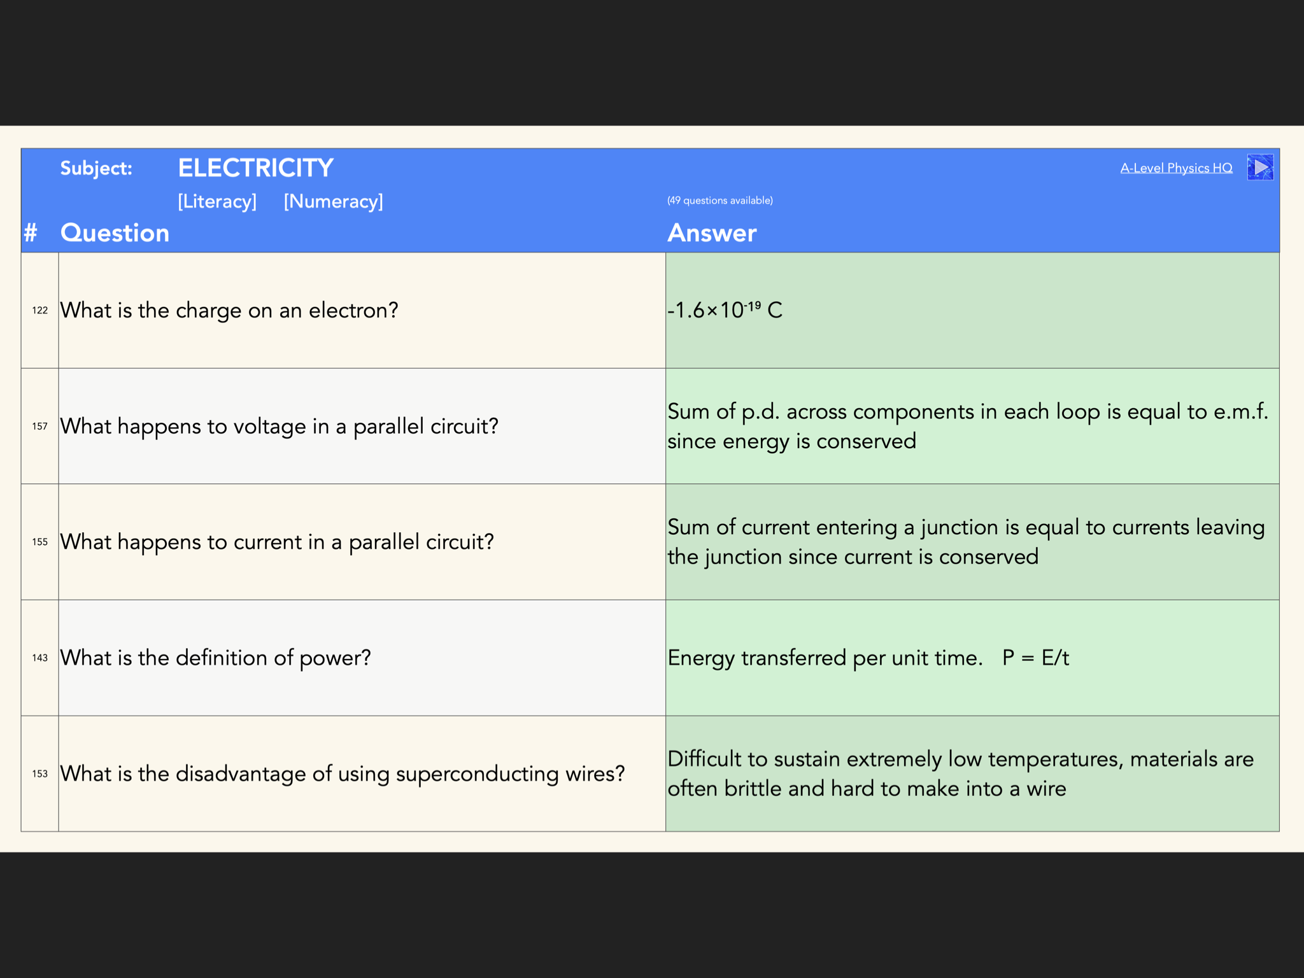Screen dimensions: 1304x978
Task: Click the '49 questions available' text
Action: tap(719, 201)
